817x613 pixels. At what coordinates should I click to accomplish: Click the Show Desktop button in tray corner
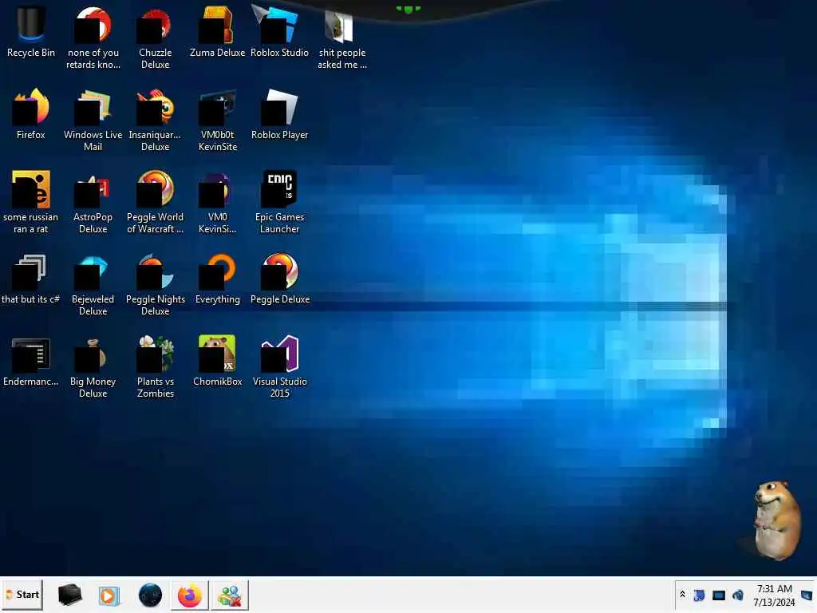pyautogui.click(x=807, y=595)
